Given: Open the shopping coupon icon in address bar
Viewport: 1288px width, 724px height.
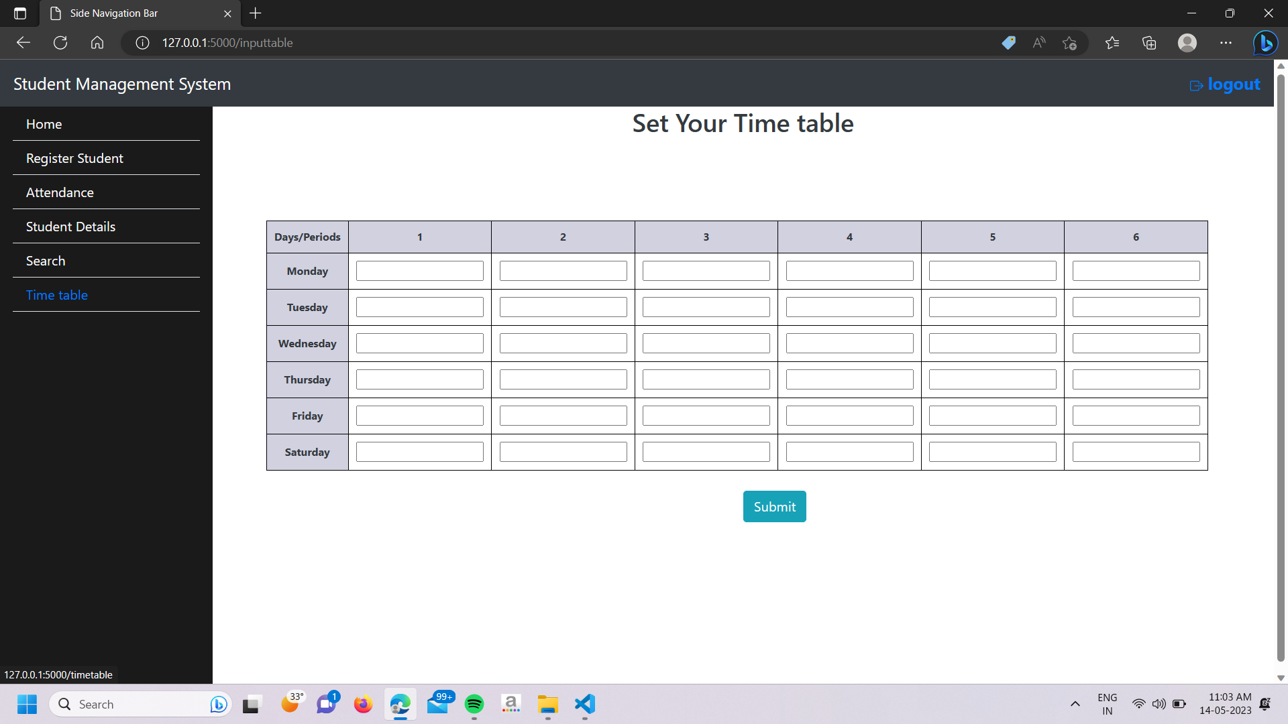Looking at the screenshot, I should (1009, 42).
